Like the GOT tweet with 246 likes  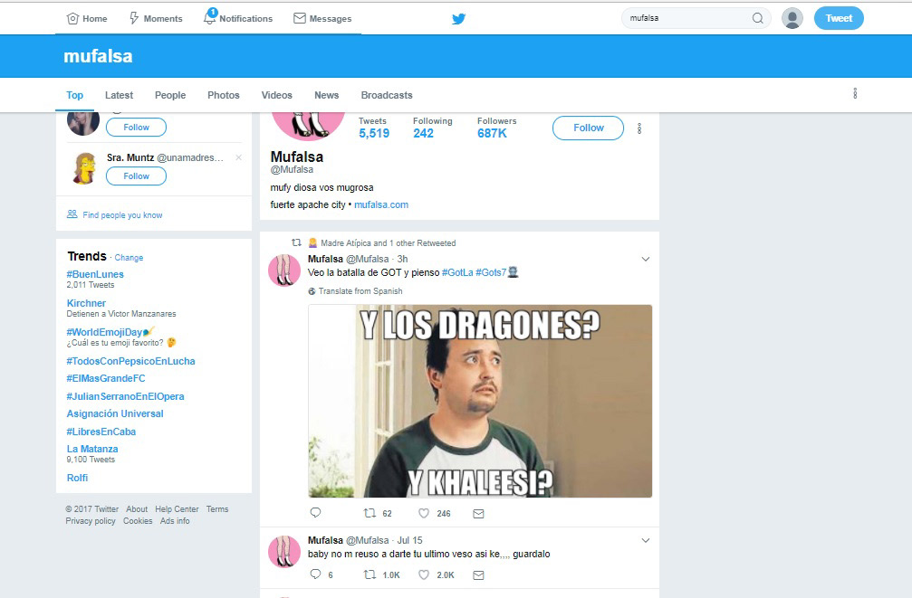point(434,513)
